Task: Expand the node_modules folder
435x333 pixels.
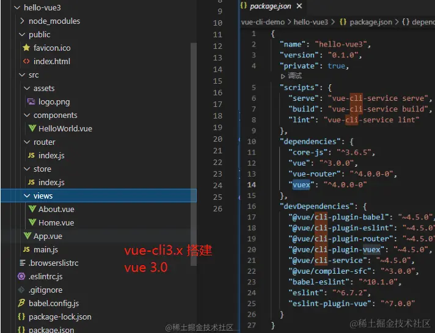Action: 22,21
